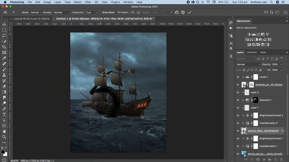Cancel the puppet warp transform
Screen dimensions: 289x162
tap(183, 12)
